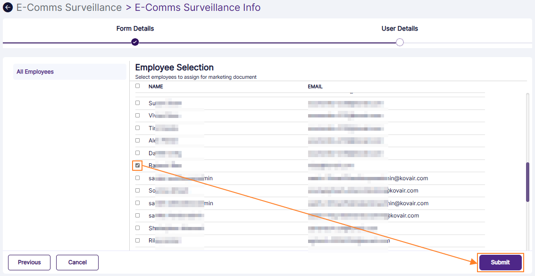Toggle the select-all checkbox beside NAME header
This screenshot has height=276, width=535.
click(138, 86)
